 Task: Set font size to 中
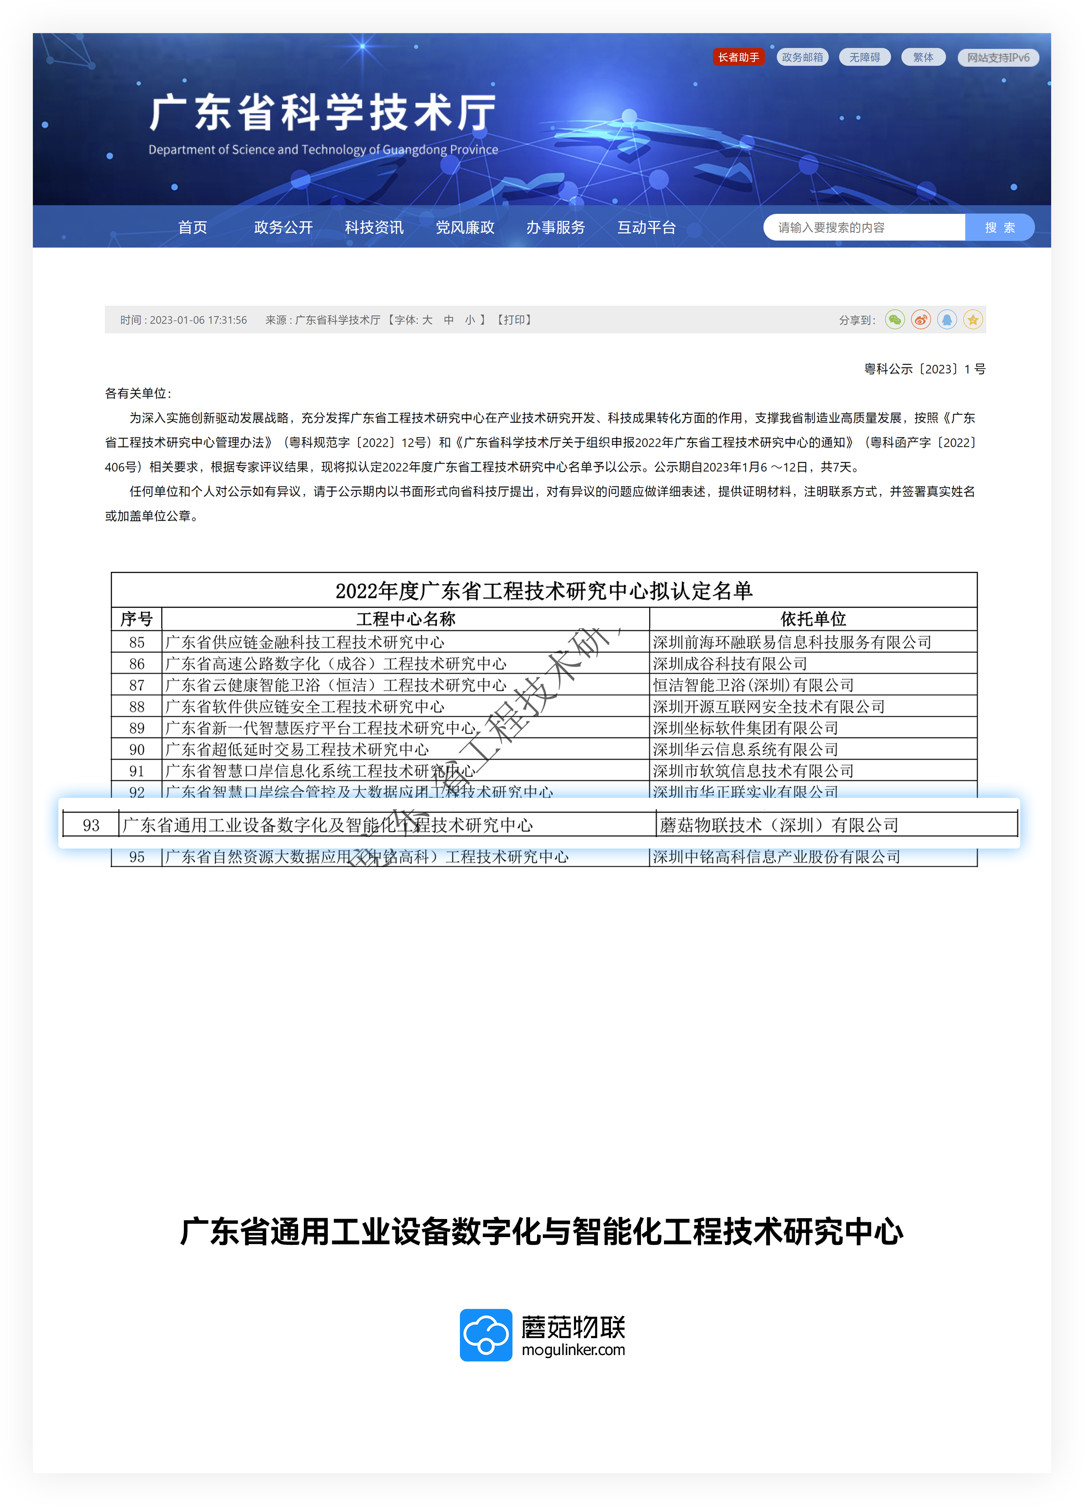(449, 320)
